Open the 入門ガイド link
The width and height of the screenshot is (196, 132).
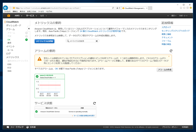click(x=166, y=27)
